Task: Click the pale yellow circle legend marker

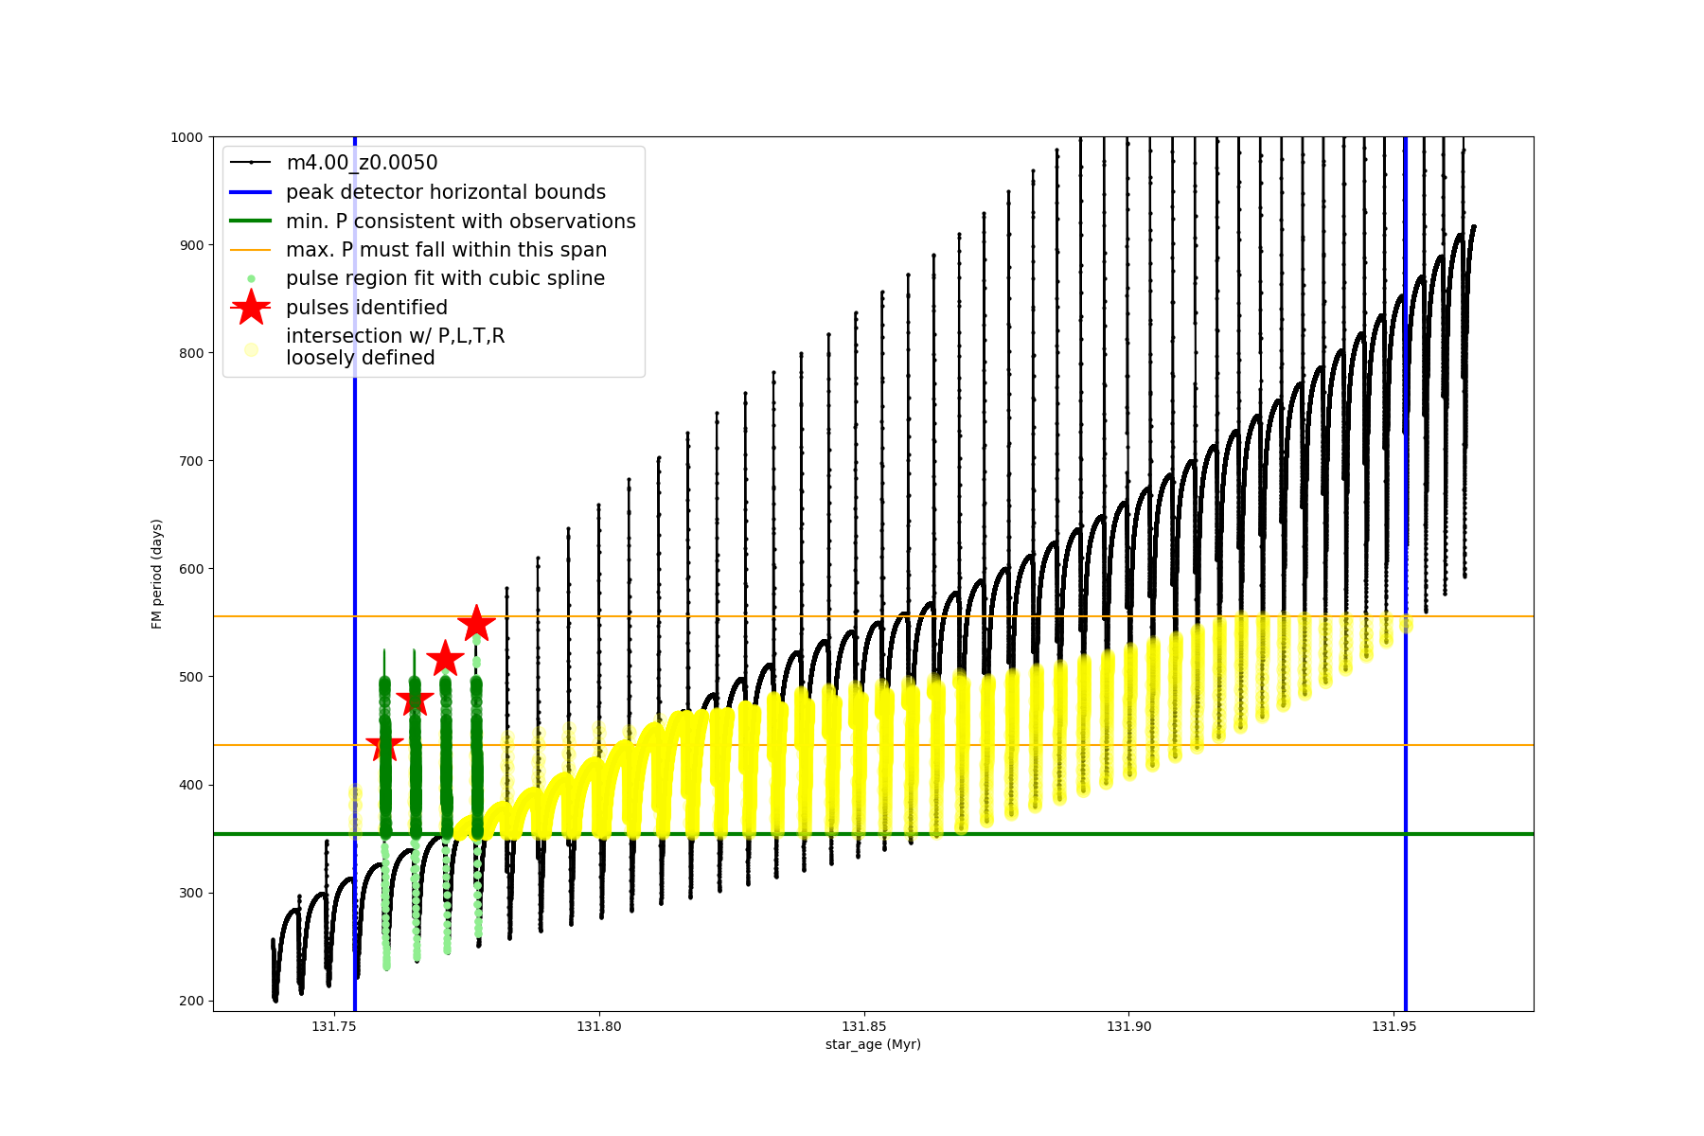Action: [x=251, y=349]
